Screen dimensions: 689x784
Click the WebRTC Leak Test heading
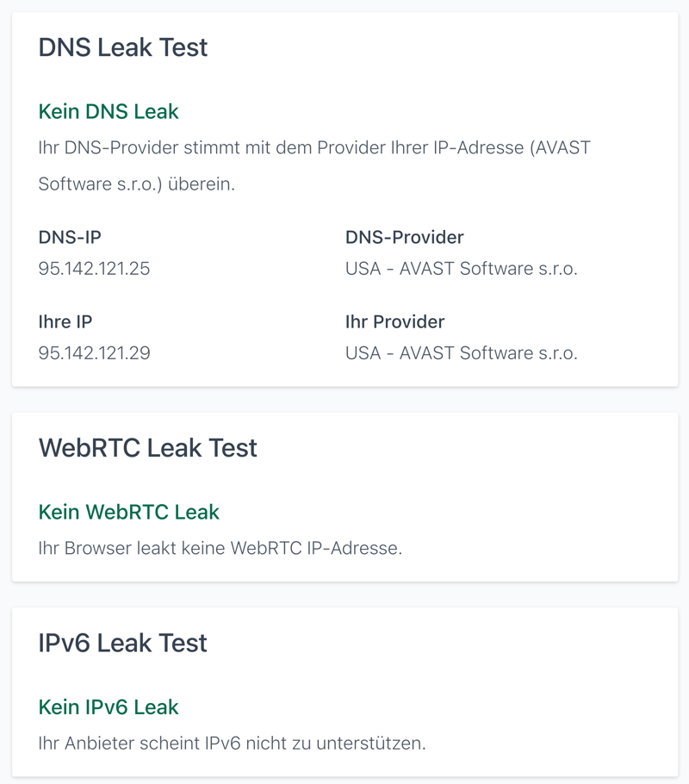point(147,448)
